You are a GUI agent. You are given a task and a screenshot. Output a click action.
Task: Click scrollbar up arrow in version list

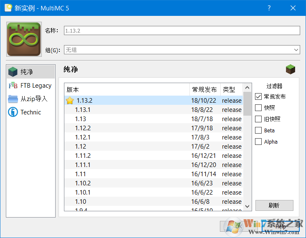(x=247, y=88)
